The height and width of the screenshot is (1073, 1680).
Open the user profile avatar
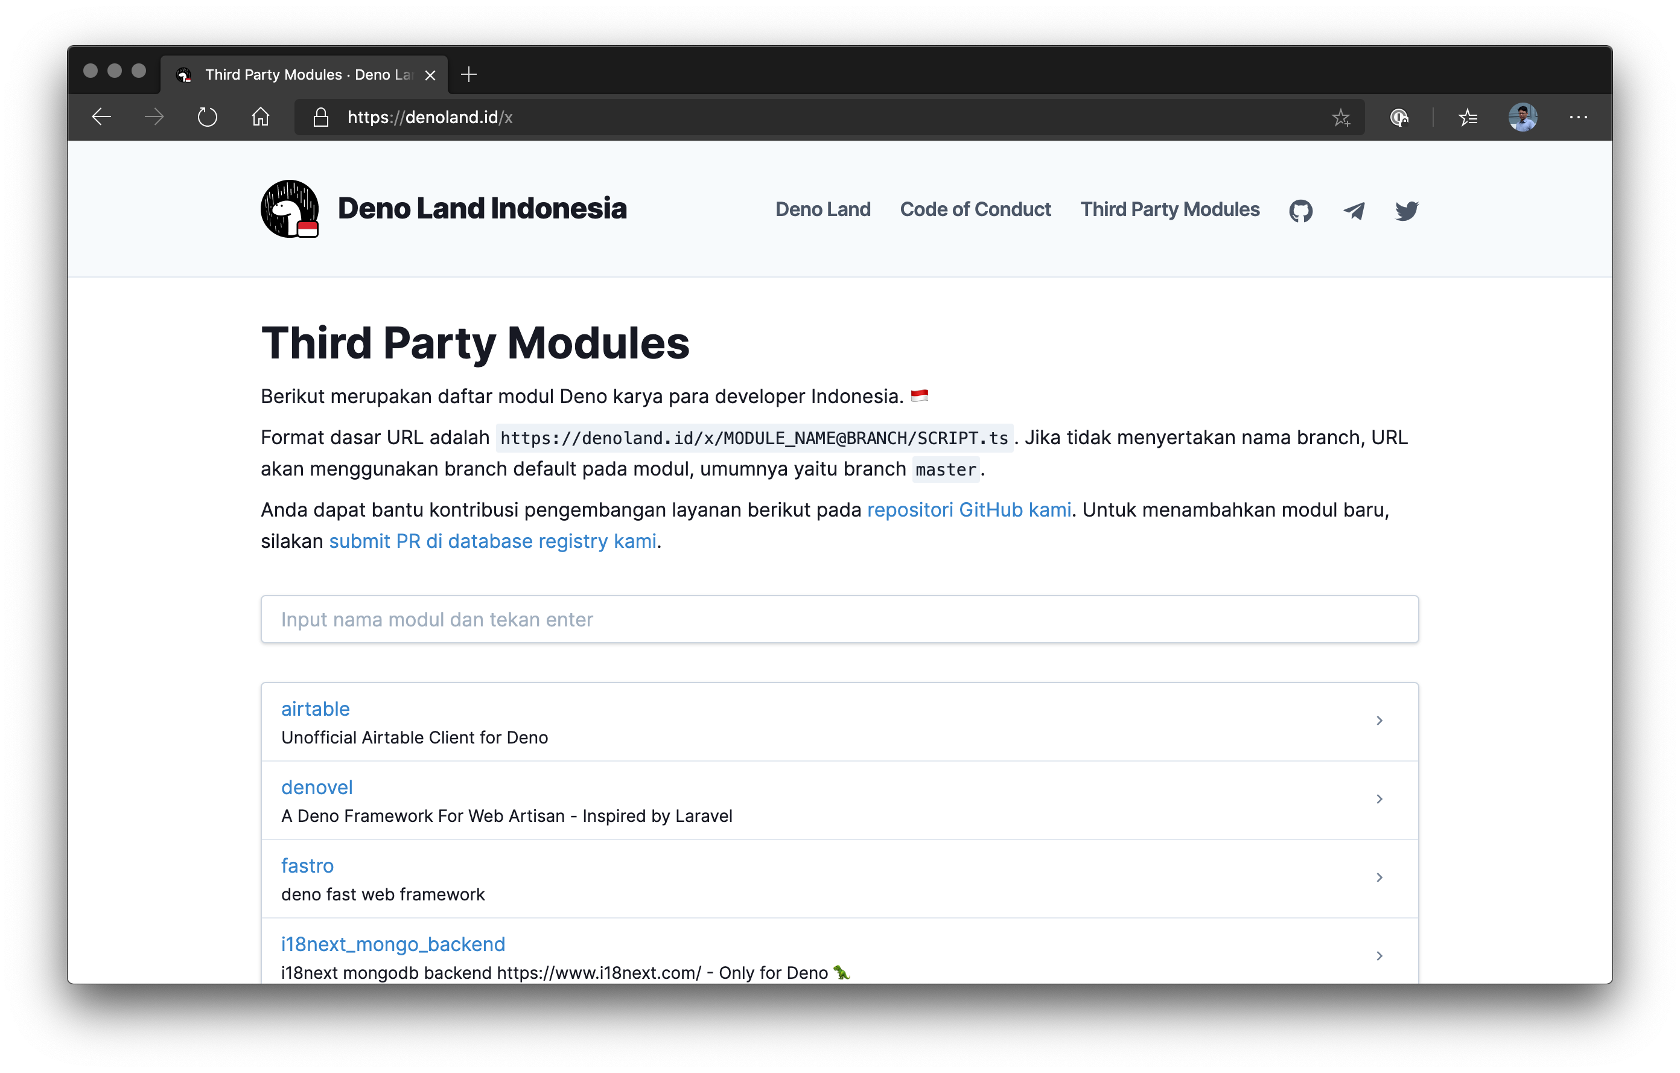(x=1522, y=117)
